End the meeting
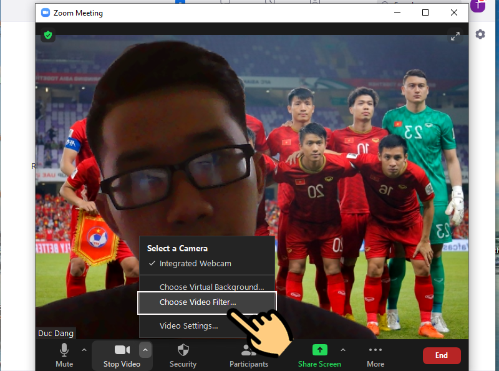The width and height of the screenshot is (499, 371). tap(442, 355)
